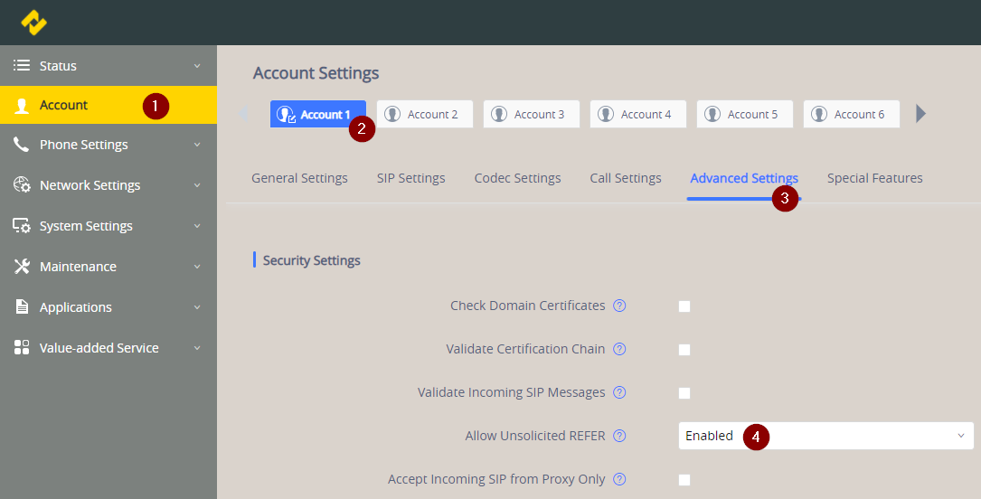Click the Maintenance wrench icon in sidebar
Image resolution: width=981 pixels, height=499 pixels.
click(x=22, y=267)
